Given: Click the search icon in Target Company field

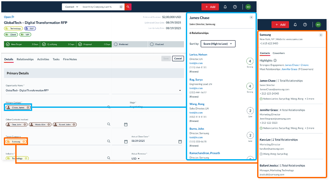Looking at the screenshot, I should [x=109, y=141].
